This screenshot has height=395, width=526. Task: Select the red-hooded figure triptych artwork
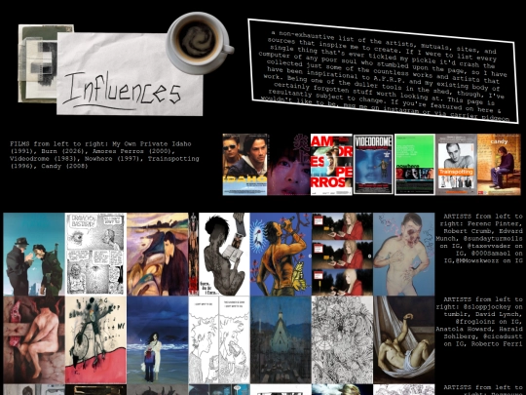[x=342, y=255]
